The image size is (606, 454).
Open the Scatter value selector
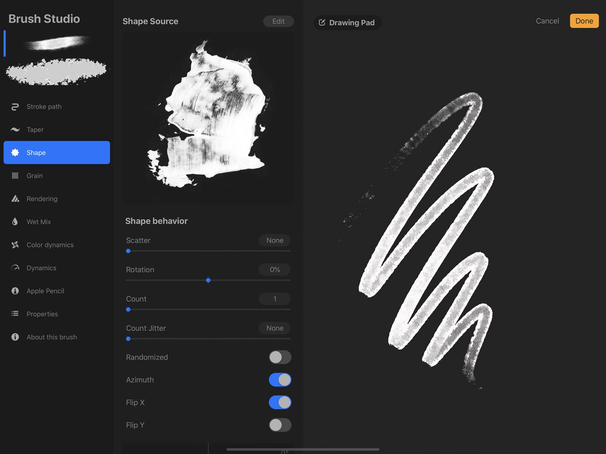click(274, 240)
